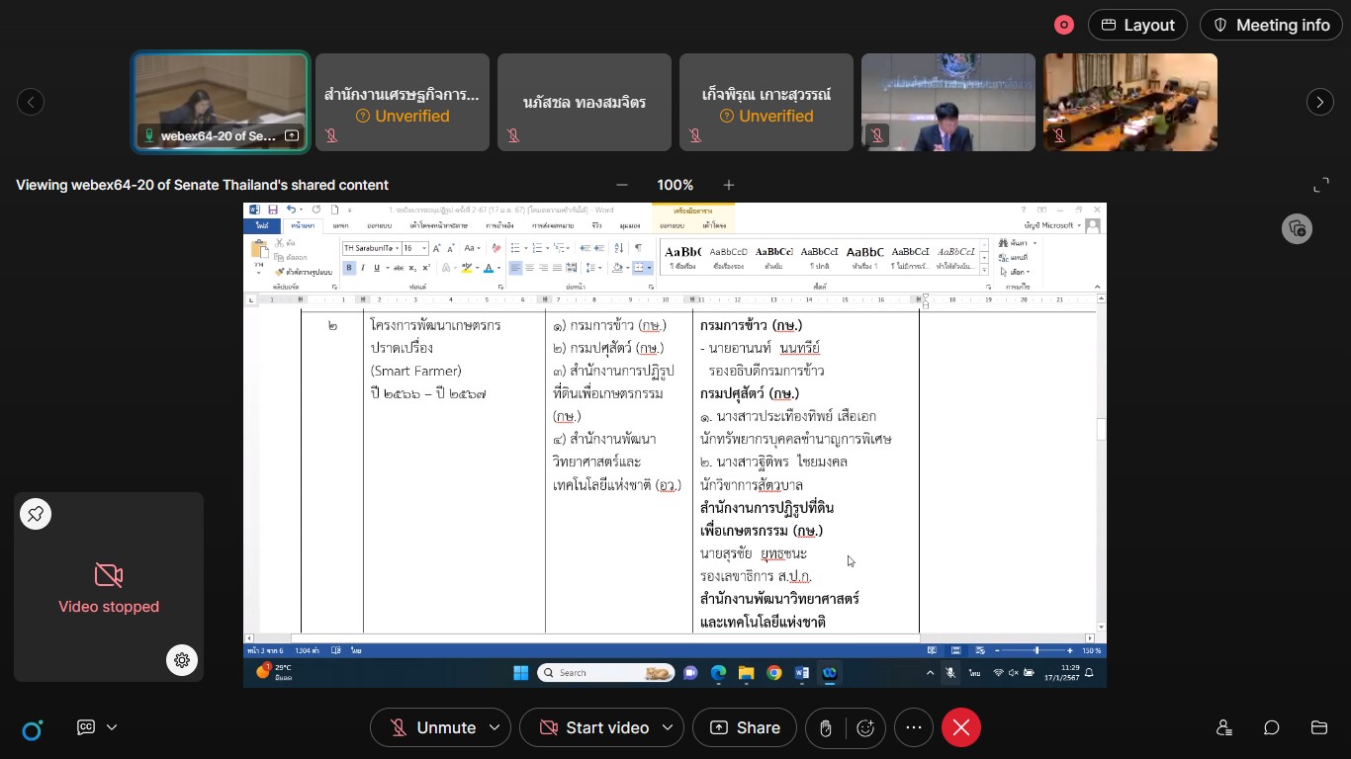Open self-view settings gear
The height and width of the screenshot is (759, 1351).
[182, 660]
